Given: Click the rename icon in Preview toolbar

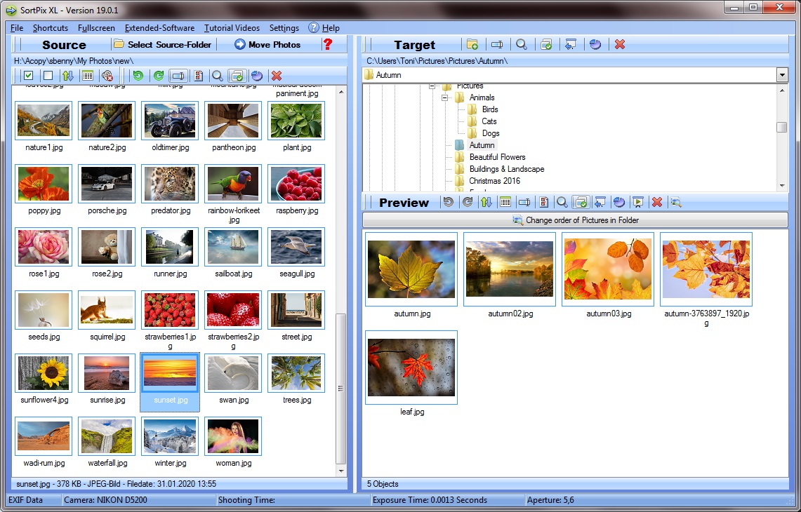Looking at the screenshot, I should tap(524, 202).
